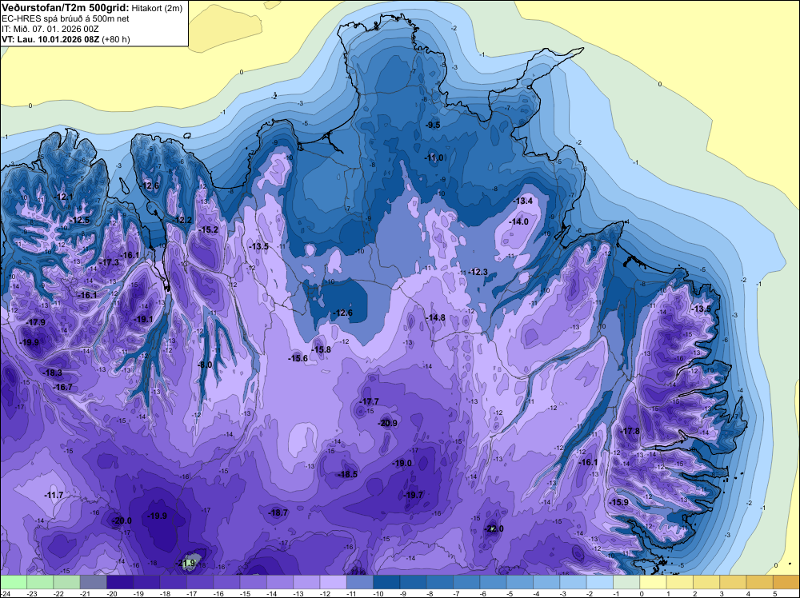800x598 pixels.
Task: Click the -14.8 temperature label
Action: 436,317
